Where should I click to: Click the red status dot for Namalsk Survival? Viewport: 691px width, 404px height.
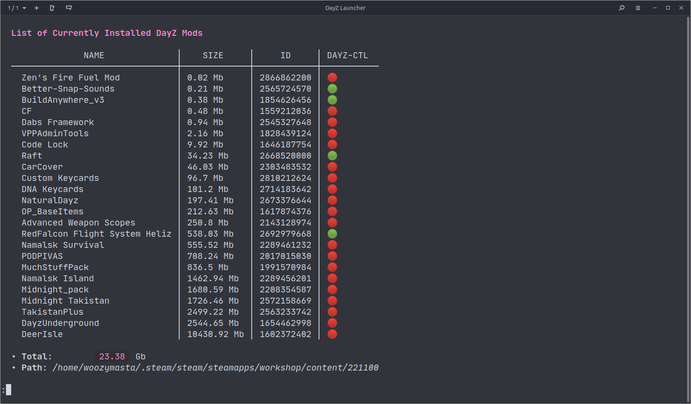coord(332,245)
